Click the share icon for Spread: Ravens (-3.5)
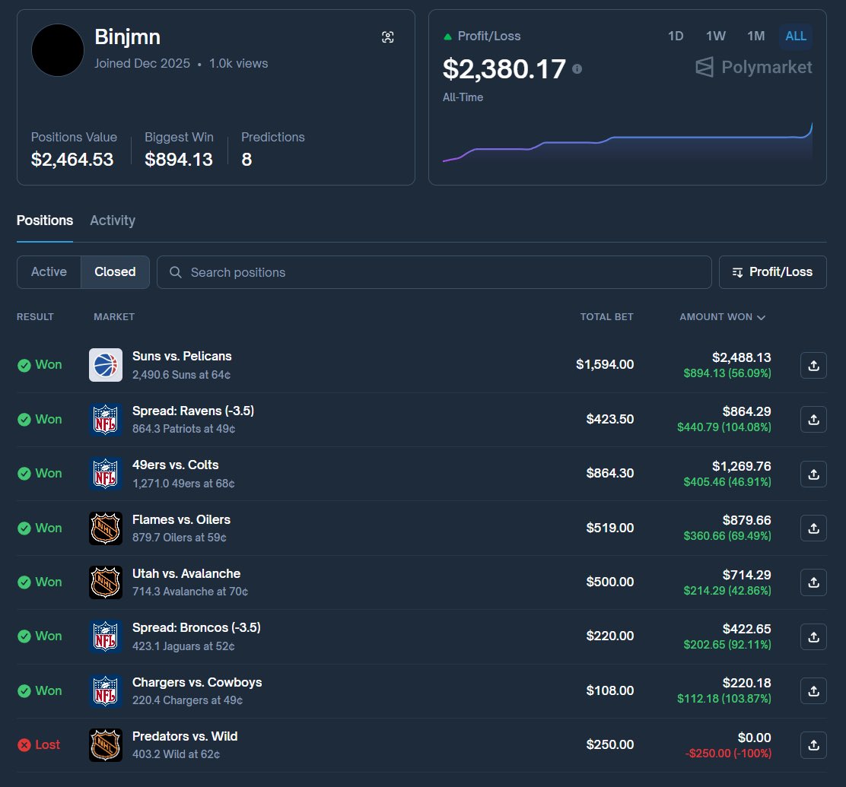Viewport: 846px width, 787px height. pyautogui.click(x=813, y=419)
